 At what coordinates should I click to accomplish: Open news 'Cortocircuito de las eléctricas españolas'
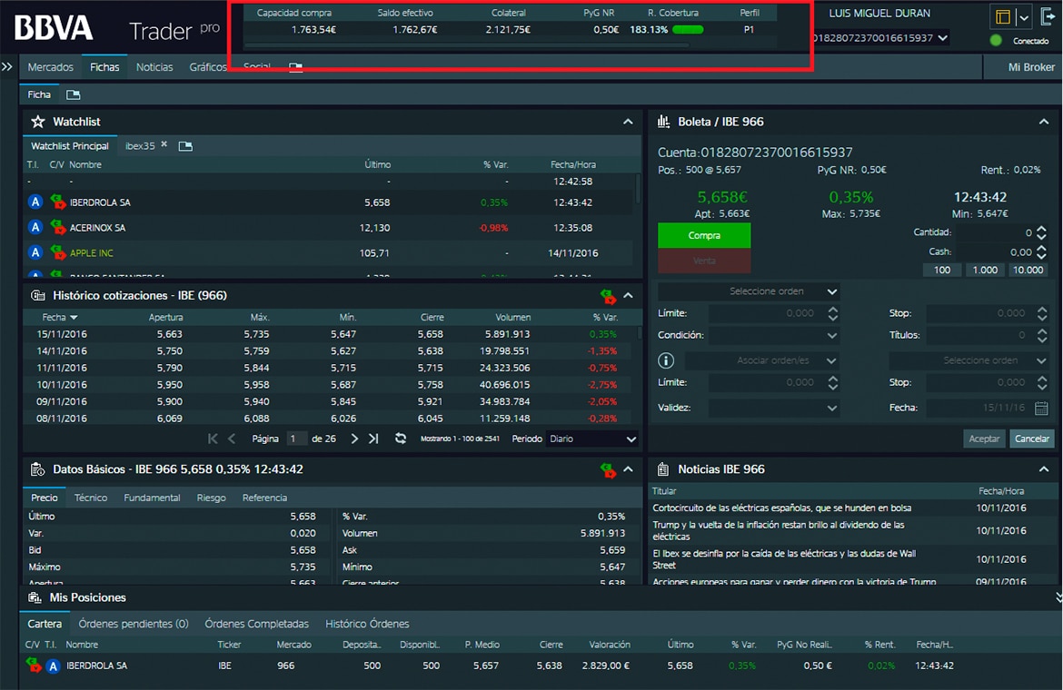[781, 508]
